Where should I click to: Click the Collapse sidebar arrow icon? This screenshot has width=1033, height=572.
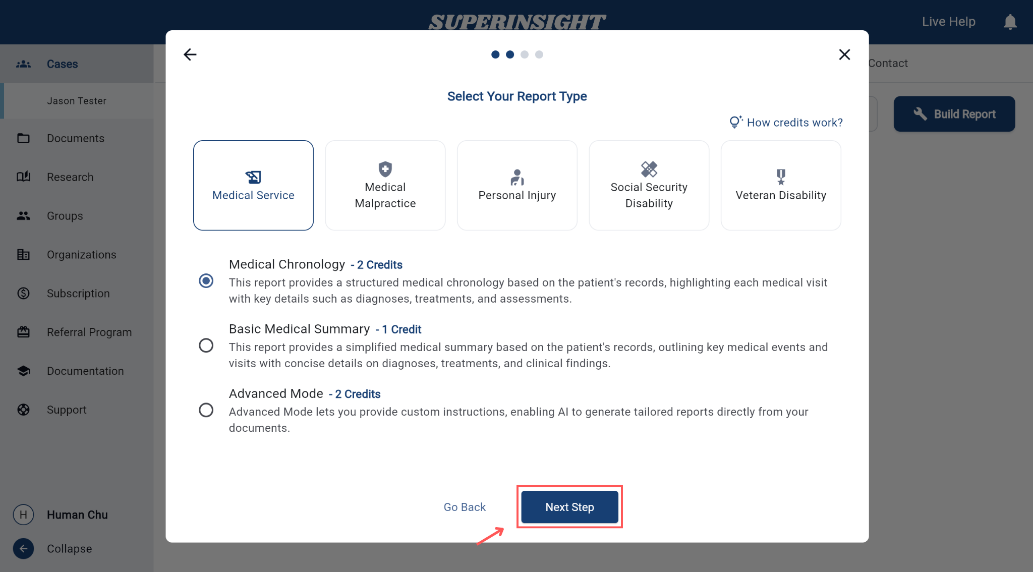pos(23,549)
